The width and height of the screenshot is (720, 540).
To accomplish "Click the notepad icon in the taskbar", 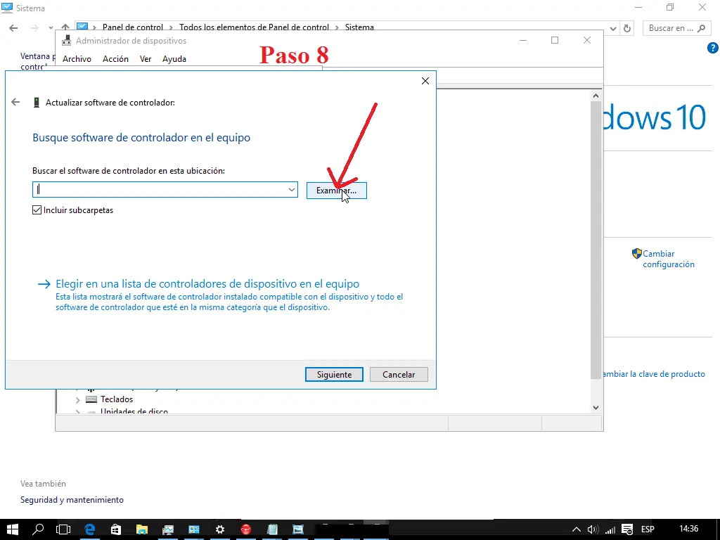I will click(272, 529).
